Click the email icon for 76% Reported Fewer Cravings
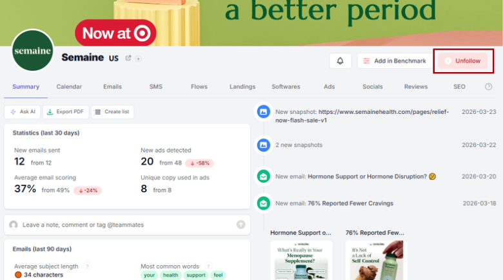The width and height of the screenshot is (503, 280). coord(263,203)
